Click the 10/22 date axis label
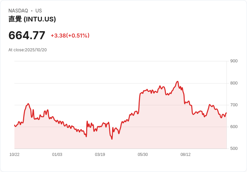The height and width of the screenshot is (172, 247). click(14, 155)
